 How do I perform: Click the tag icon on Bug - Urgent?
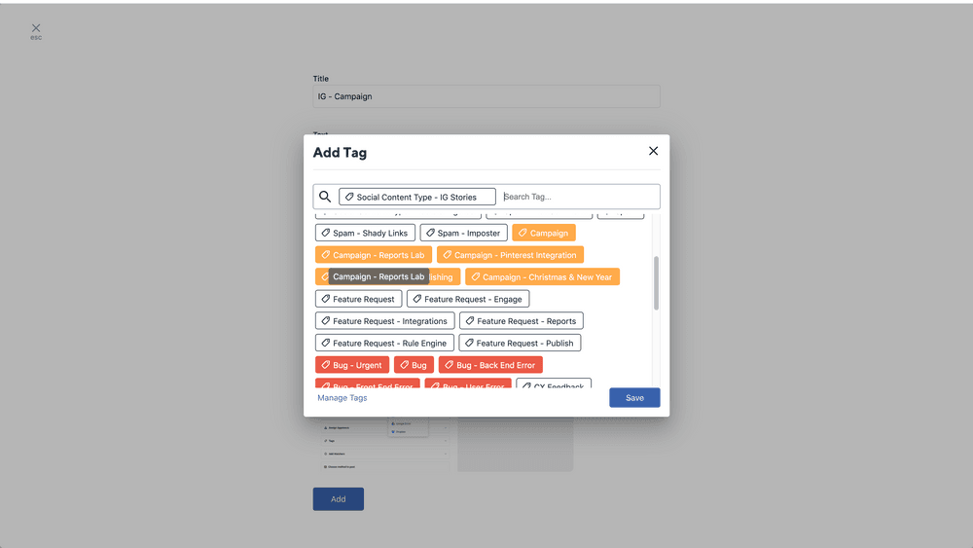[326, 365]
